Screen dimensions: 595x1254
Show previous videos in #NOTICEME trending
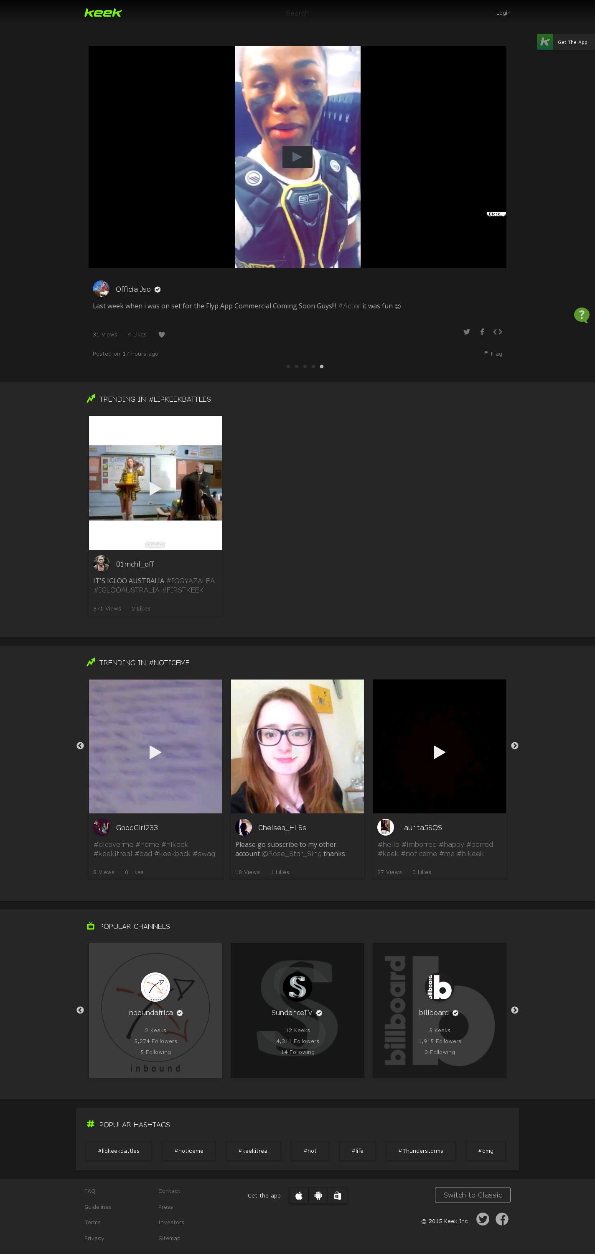point(80,746)
